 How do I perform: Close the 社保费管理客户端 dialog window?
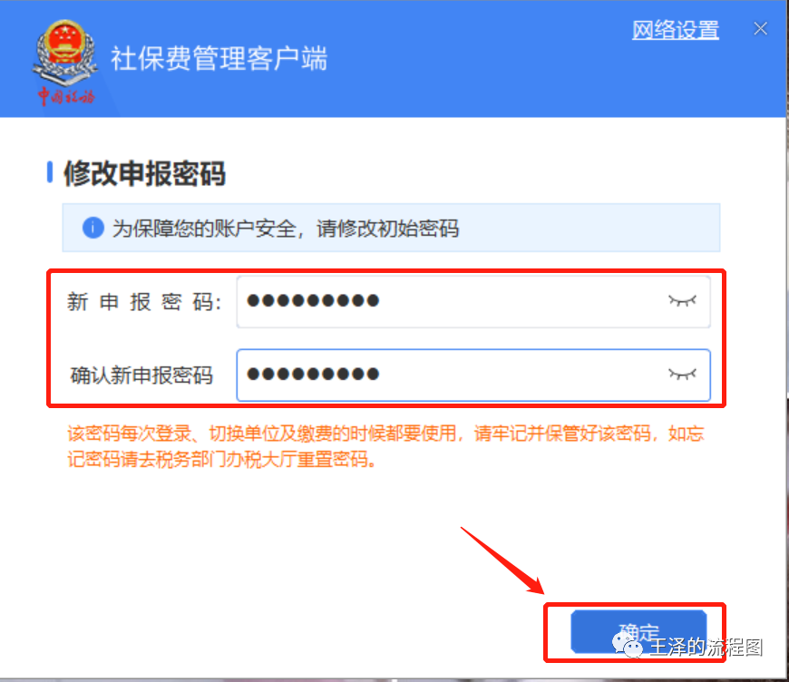pyautogui.click(x=760, y=29)
